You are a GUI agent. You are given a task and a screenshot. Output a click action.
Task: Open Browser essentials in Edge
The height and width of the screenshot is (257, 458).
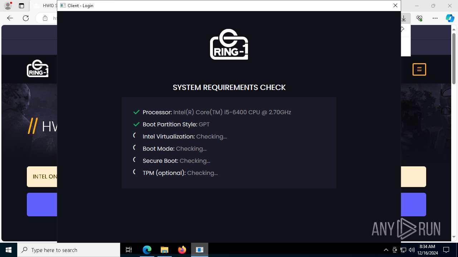[419, 18]
